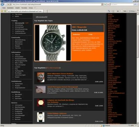This screenshot has width=139, height=127.
Task: Click the large IWC watch image
Action: pos(53,43)
